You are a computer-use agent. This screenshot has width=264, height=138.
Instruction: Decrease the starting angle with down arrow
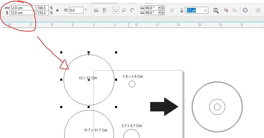159,8
